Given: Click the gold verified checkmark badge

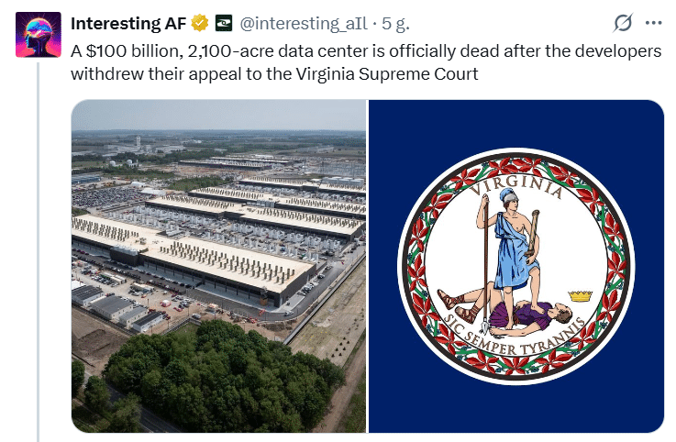Looking at the screenshot, I should pos(200,23).
